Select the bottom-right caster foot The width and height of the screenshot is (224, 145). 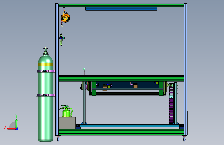click(x=184, y=139)
